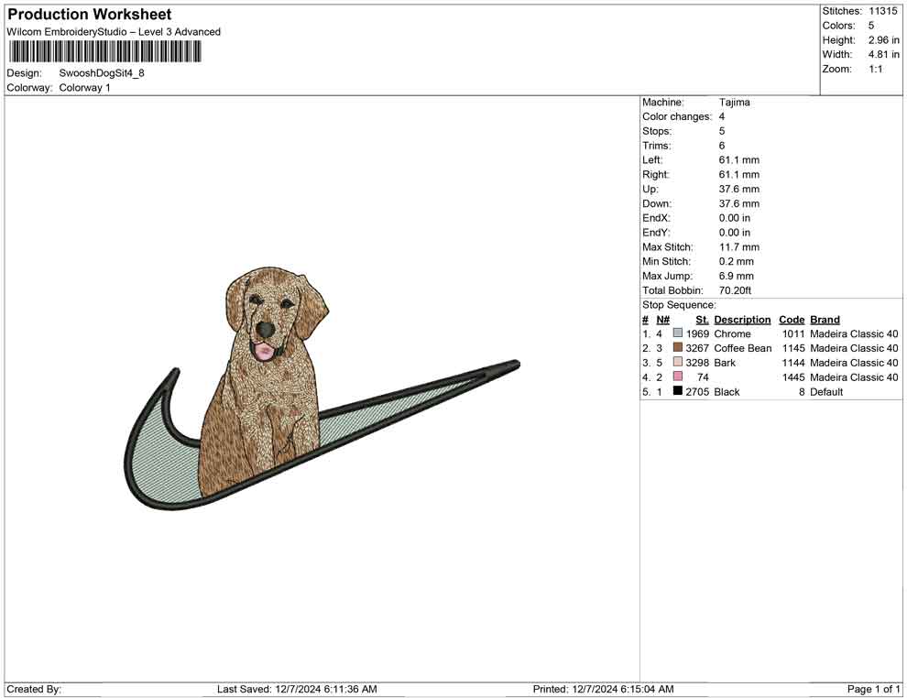Click the 'Production Worksheet' title
The width and height of the screenshot is (907, 698).
(x=90, y=15)
